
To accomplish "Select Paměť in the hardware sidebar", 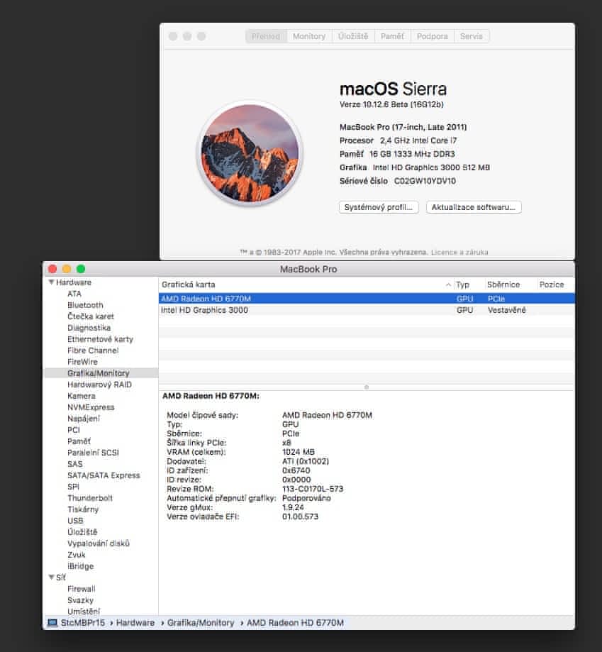I will click(x=79, y=441).
